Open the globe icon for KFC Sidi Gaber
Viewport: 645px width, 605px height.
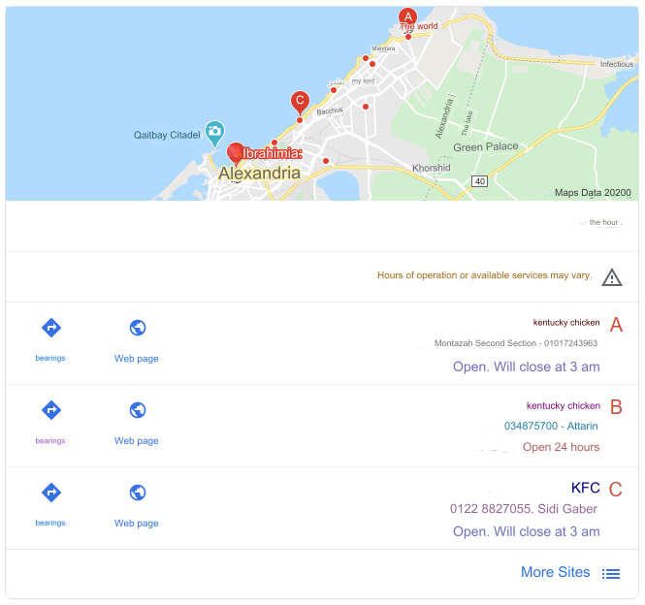coord(138,493)
